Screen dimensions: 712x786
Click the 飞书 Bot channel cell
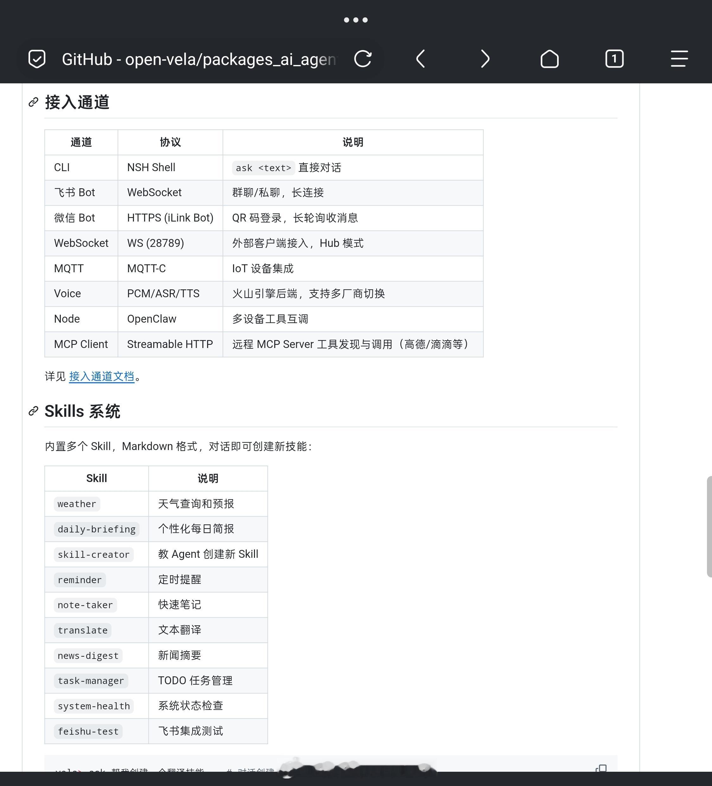[x=81, y=193]
